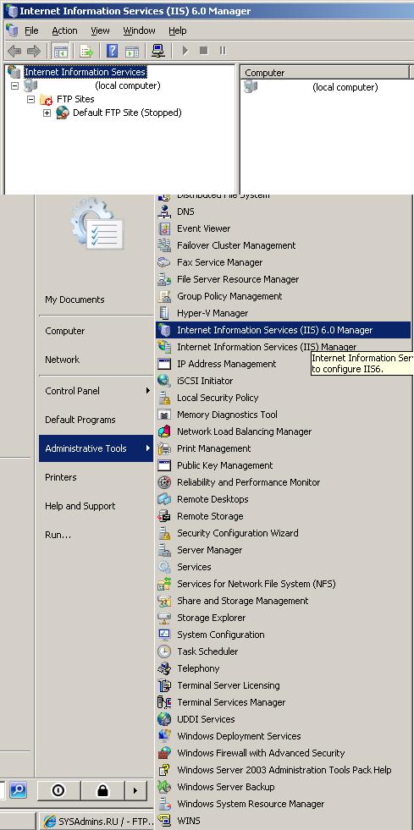Launch Internet Information Services (IIS) 6.0 Manager

284,330
